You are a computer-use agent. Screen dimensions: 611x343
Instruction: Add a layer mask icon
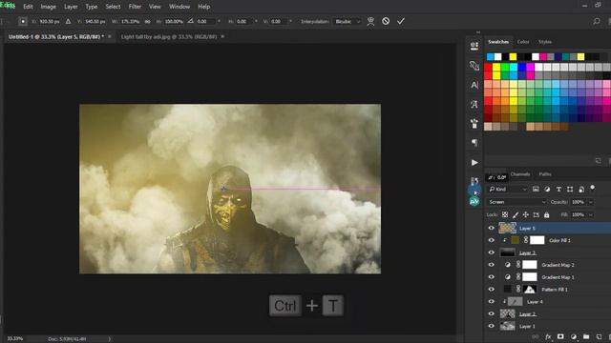[x=560, y=336]
